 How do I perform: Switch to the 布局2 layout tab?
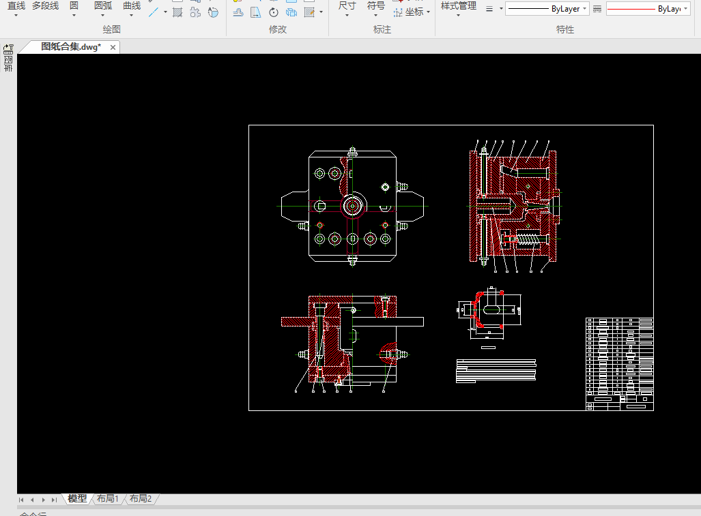coord(141,499)
